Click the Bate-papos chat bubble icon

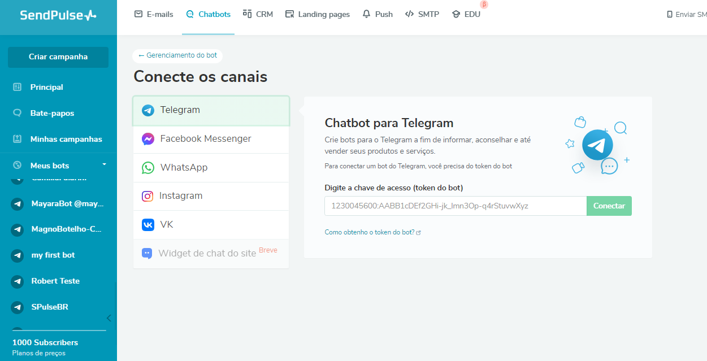[17, 113]
